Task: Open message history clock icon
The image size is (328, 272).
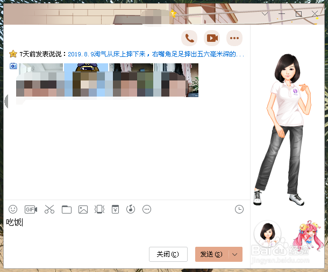Action: (239, 209)
